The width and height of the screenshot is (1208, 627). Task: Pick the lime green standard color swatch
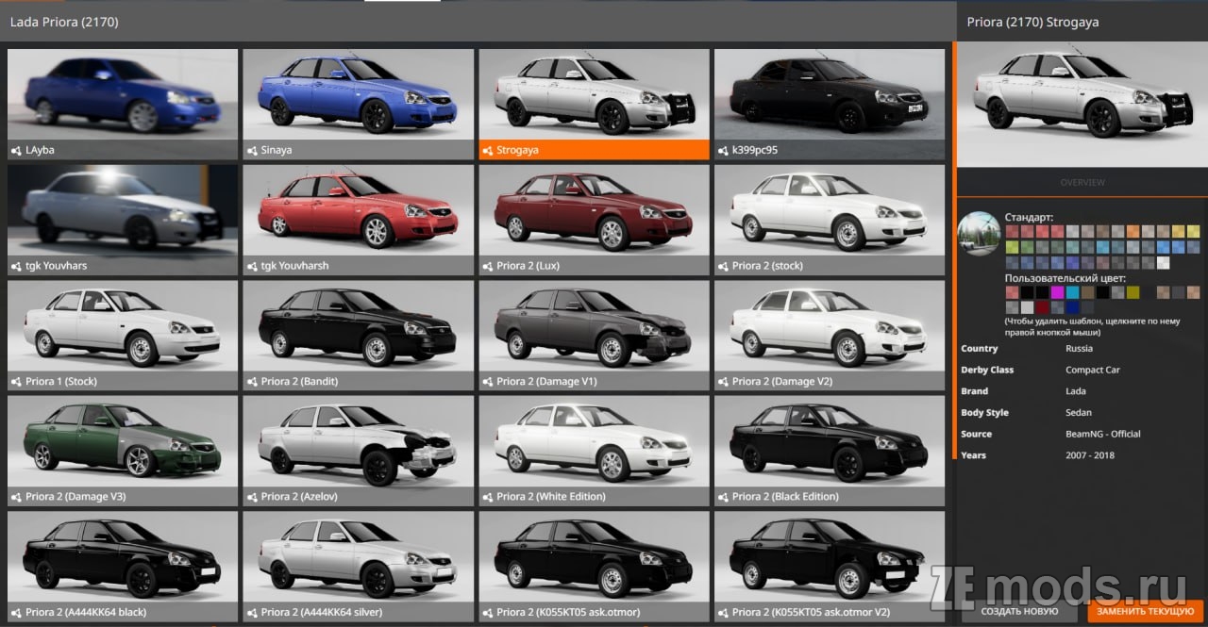1012,247
